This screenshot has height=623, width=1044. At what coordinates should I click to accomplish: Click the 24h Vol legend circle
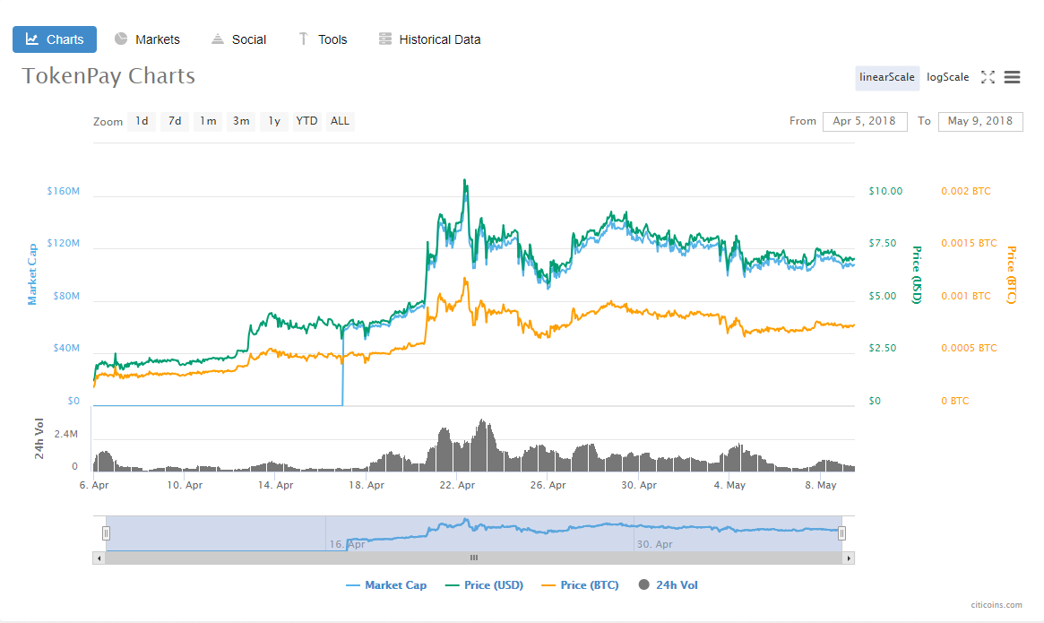643,584
